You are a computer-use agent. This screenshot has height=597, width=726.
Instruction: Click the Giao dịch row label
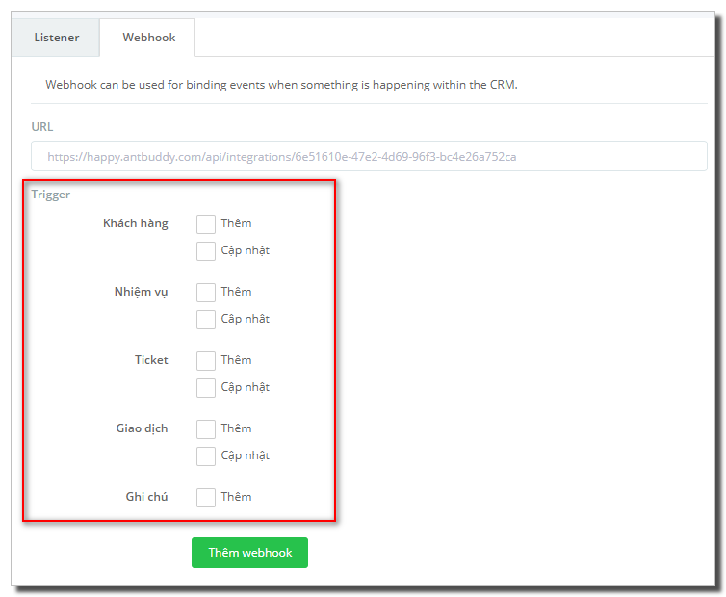pyautogui.click(x=142, y=428)
